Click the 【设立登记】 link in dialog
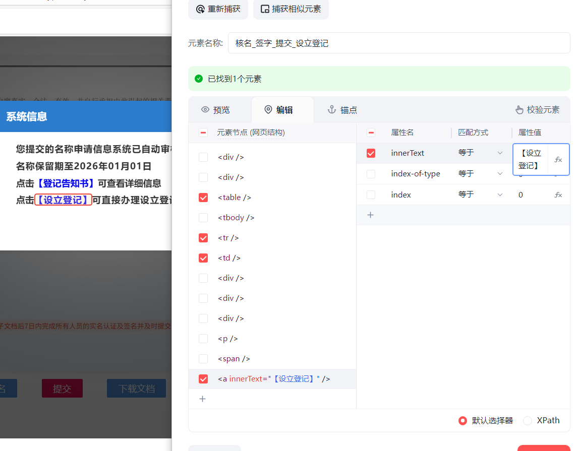Image resolution: width=577 pixels, height=451 pixels. tap(63, 200)
